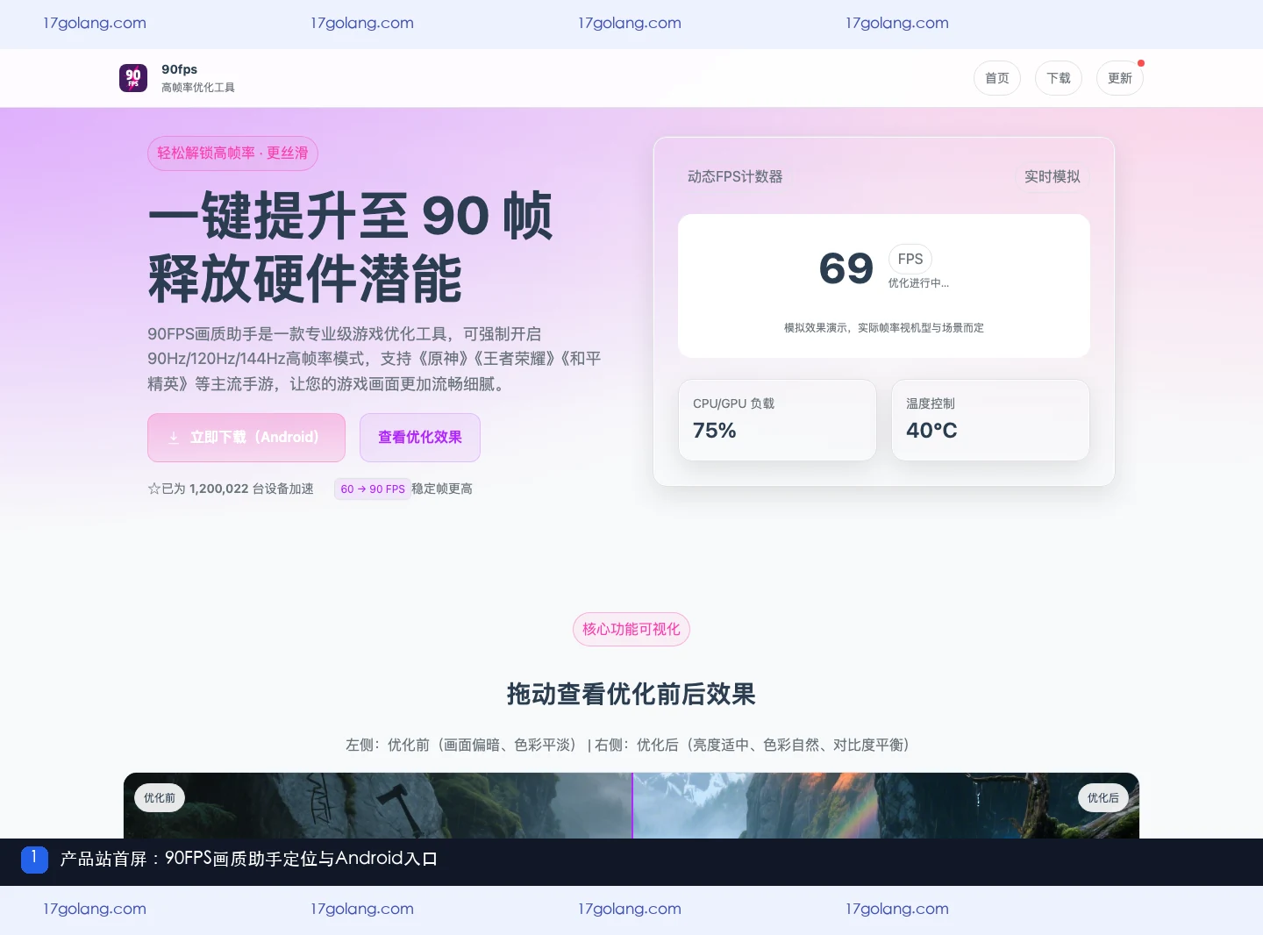Click the 69 FPS counter value
Screen dimensions: 1263x935
coord(846,268)
